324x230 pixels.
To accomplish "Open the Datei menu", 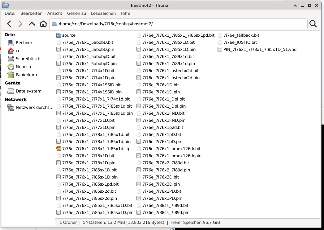I will pyautogui.click(x=10, y=13).
